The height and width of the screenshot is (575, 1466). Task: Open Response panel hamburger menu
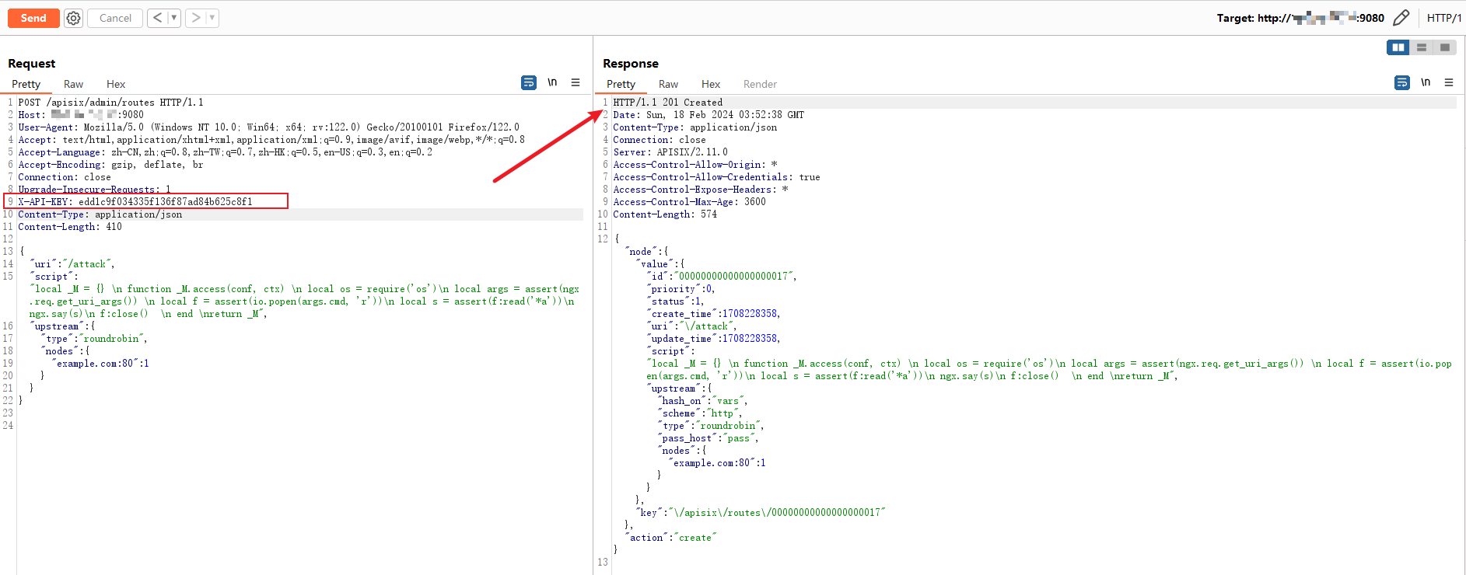click(1449, 82)
